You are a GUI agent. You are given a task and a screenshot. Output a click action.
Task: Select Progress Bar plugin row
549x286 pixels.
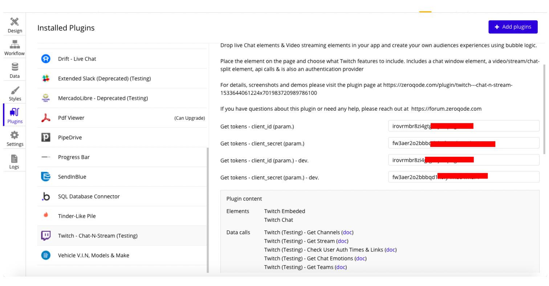click(122, 157)
